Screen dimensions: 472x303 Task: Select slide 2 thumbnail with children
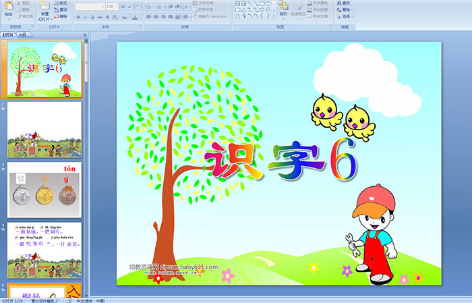coord(45,130)
